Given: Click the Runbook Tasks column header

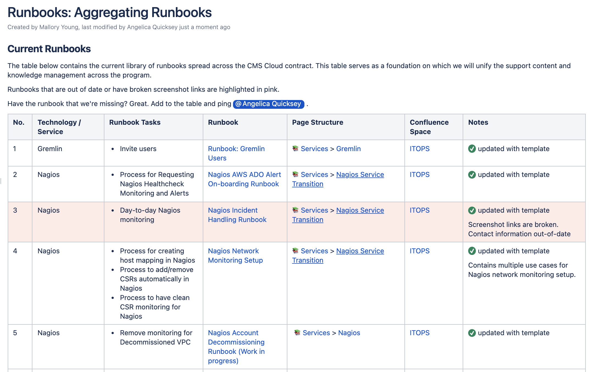Looking at the screenshot, I should click(135, 122).
